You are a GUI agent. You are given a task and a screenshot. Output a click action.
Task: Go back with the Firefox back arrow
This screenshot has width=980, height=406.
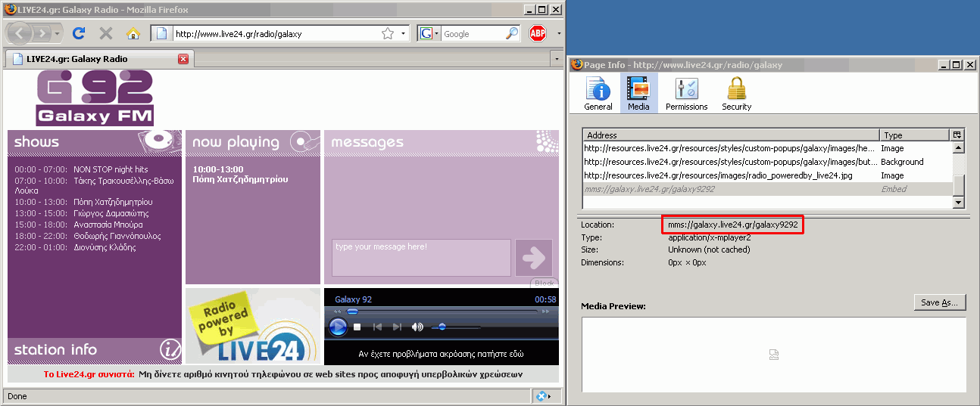point(19,33)
